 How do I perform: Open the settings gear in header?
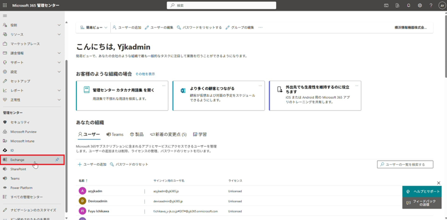point(420,5)
